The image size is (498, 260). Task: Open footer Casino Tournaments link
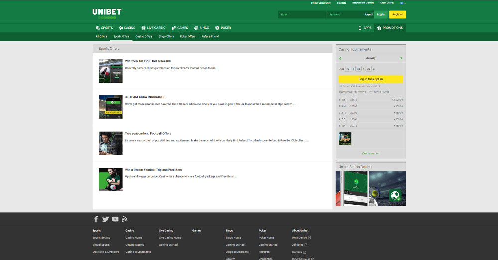coord(138,252)
